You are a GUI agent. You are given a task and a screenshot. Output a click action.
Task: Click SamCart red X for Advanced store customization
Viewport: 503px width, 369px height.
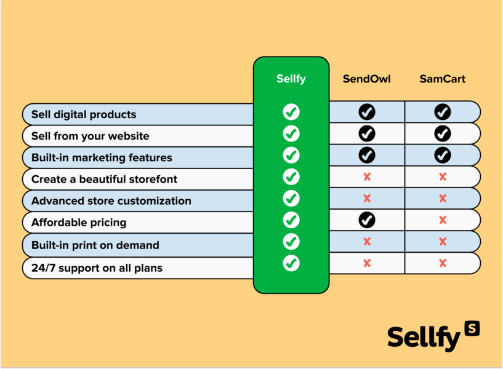(442, 199)
